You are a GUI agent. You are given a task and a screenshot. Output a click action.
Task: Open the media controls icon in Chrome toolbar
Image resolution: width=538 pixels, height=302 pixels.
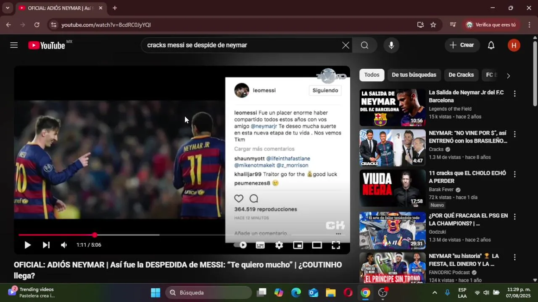453,25
